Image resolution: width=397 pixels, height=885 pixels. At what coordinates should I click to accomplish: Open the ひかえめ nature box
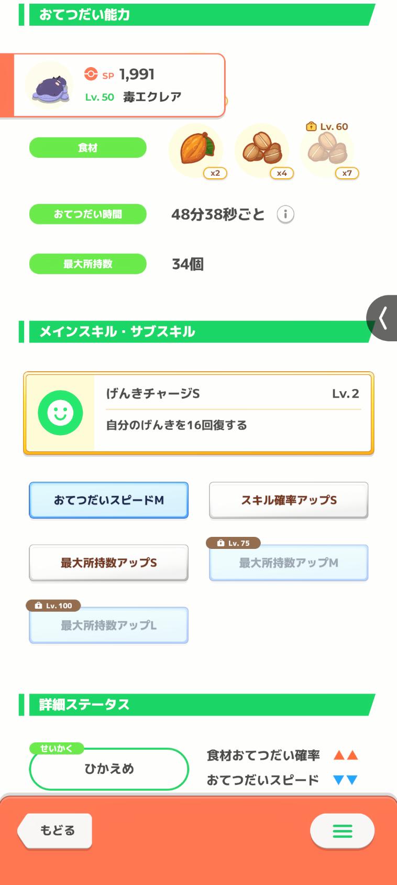pyautogui.click(x=109, y=769)
